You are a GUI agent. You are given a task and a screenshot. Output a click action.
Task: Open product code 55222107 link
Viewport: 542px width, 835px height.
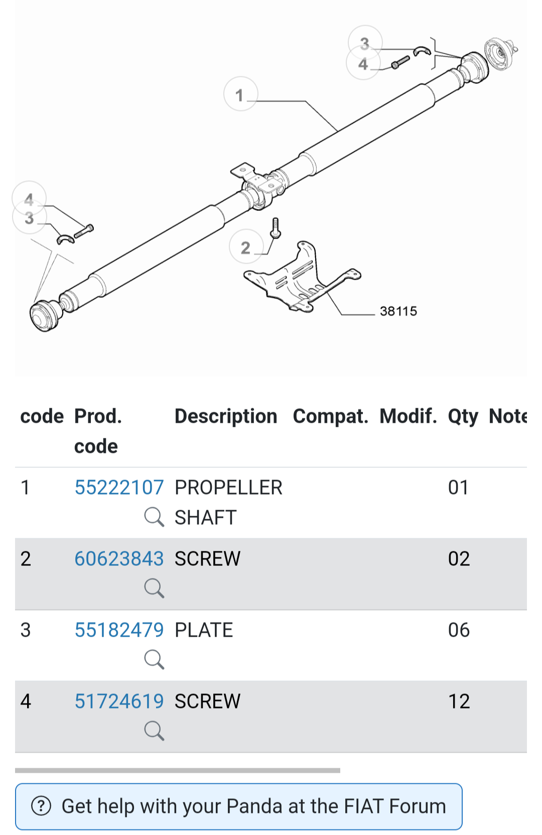coord(119,487)
